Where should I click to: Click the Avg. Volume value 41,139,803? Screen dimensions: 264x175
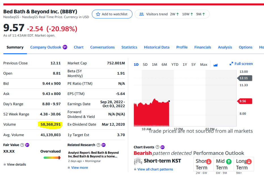point(50,135)
